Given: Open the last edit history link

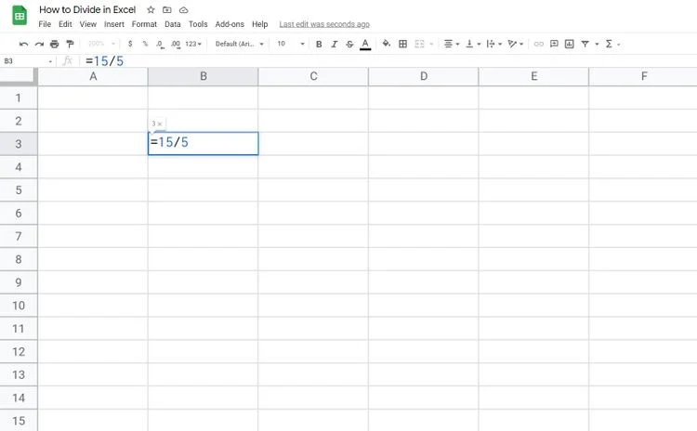Looking at the screenshot, I should (x=324, y=24).
